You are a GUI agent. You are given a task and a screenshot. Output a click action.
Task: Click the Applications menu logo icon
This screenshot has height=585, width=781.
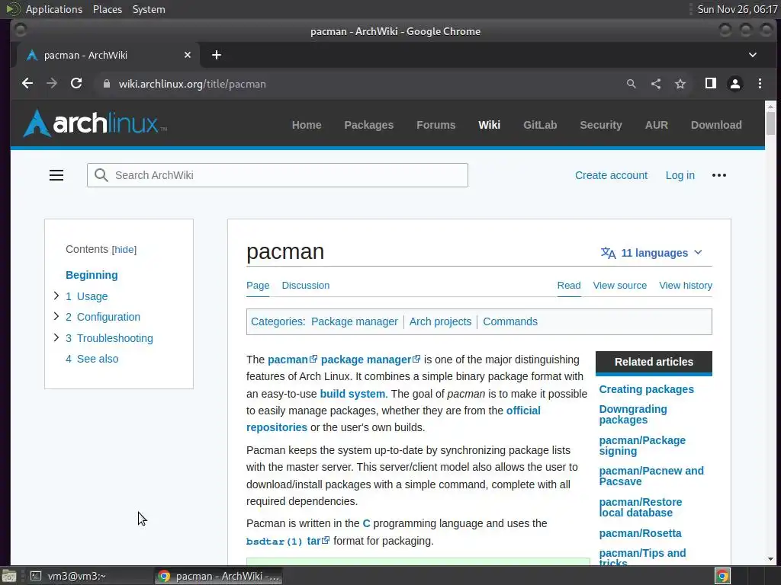tap(12, 9)
